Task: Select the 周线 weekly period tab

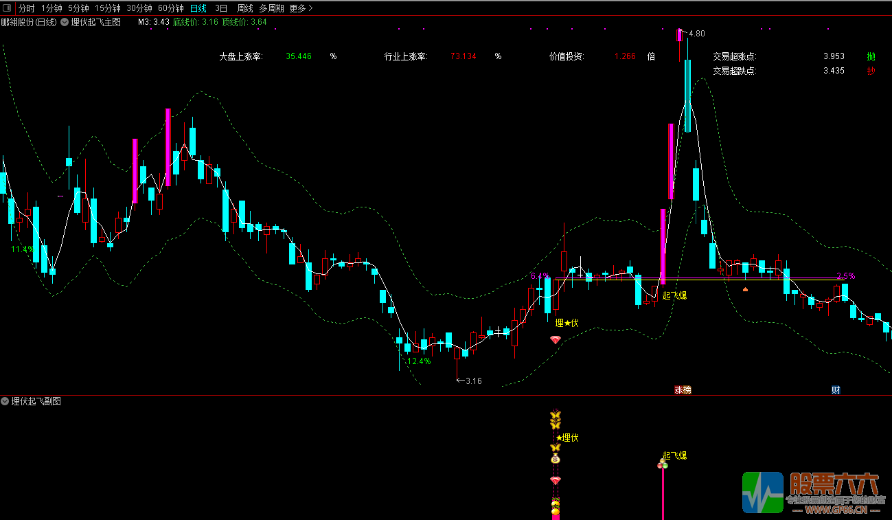Action: (x=244, y=8)
